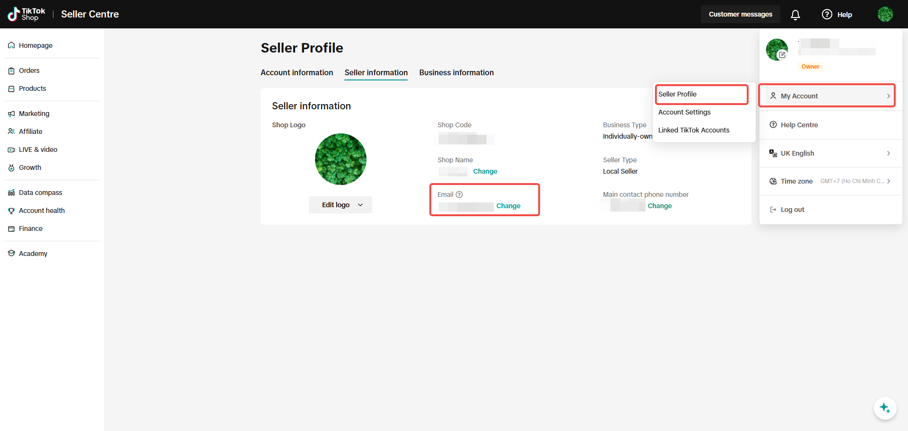Switch to the Account information tab
Screen dimensions: 908x431
[297, 72]
